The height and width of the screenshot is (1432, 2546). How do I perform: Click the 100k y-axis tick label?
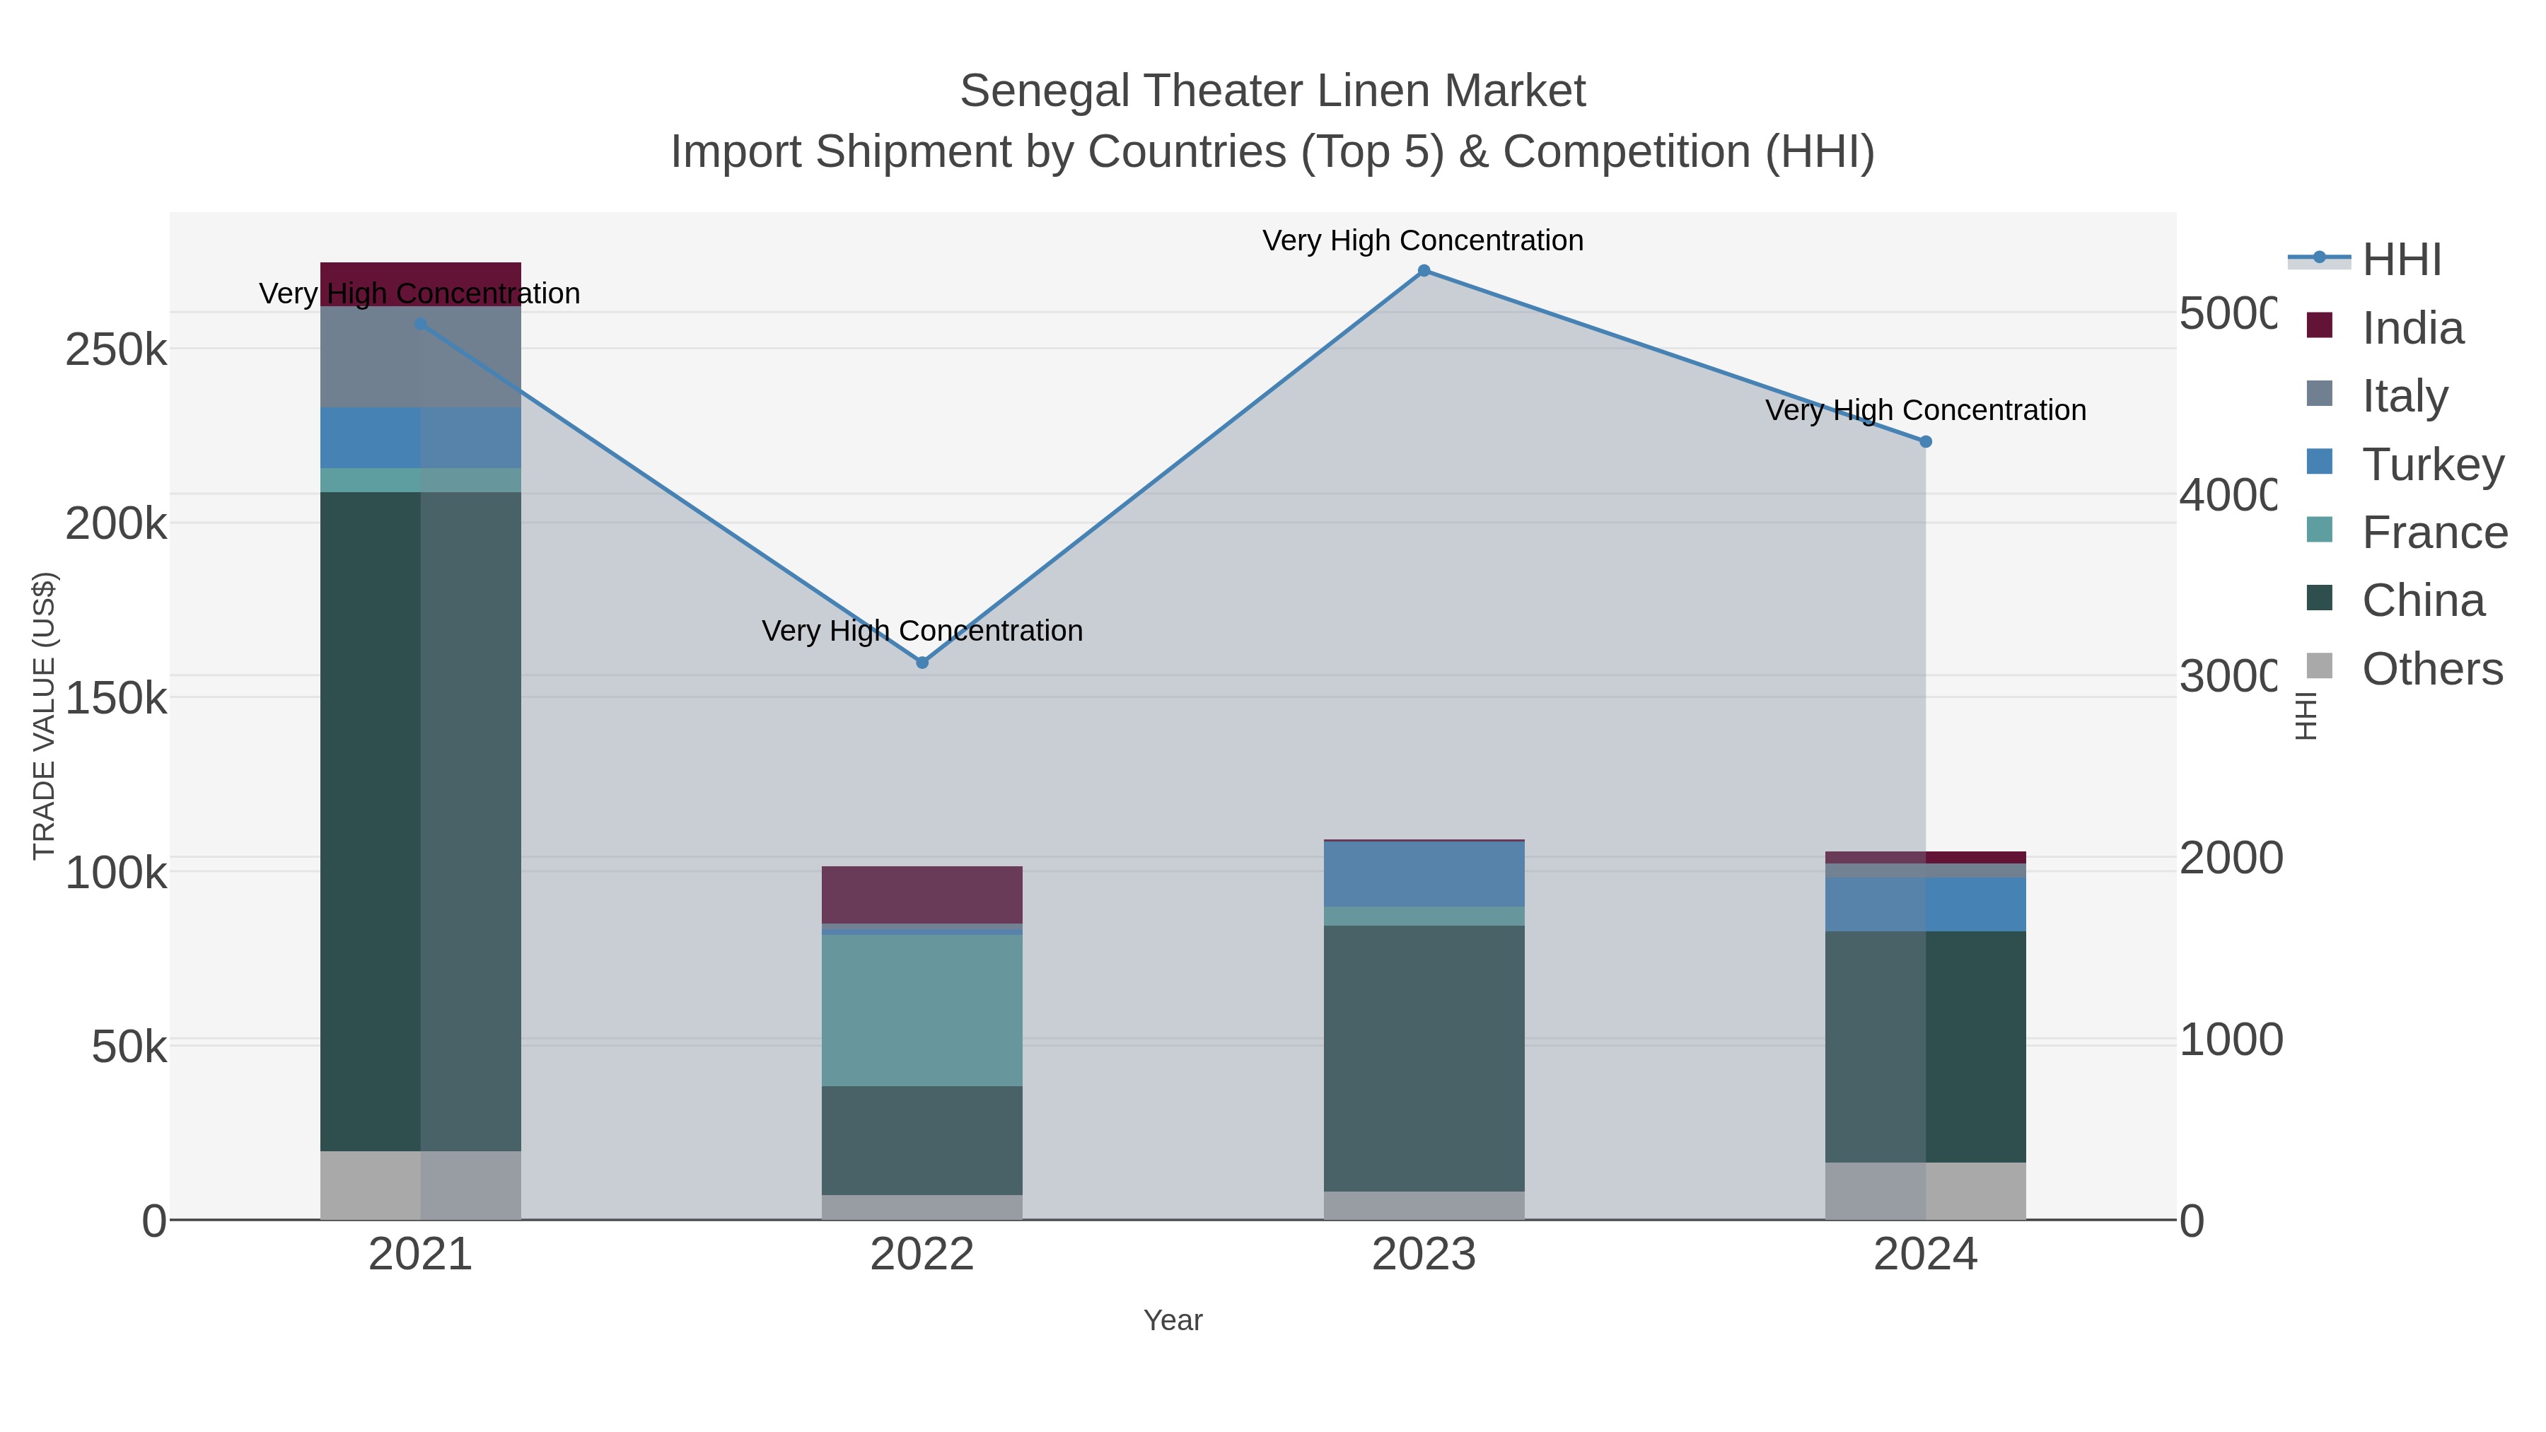tap(116, 873)
